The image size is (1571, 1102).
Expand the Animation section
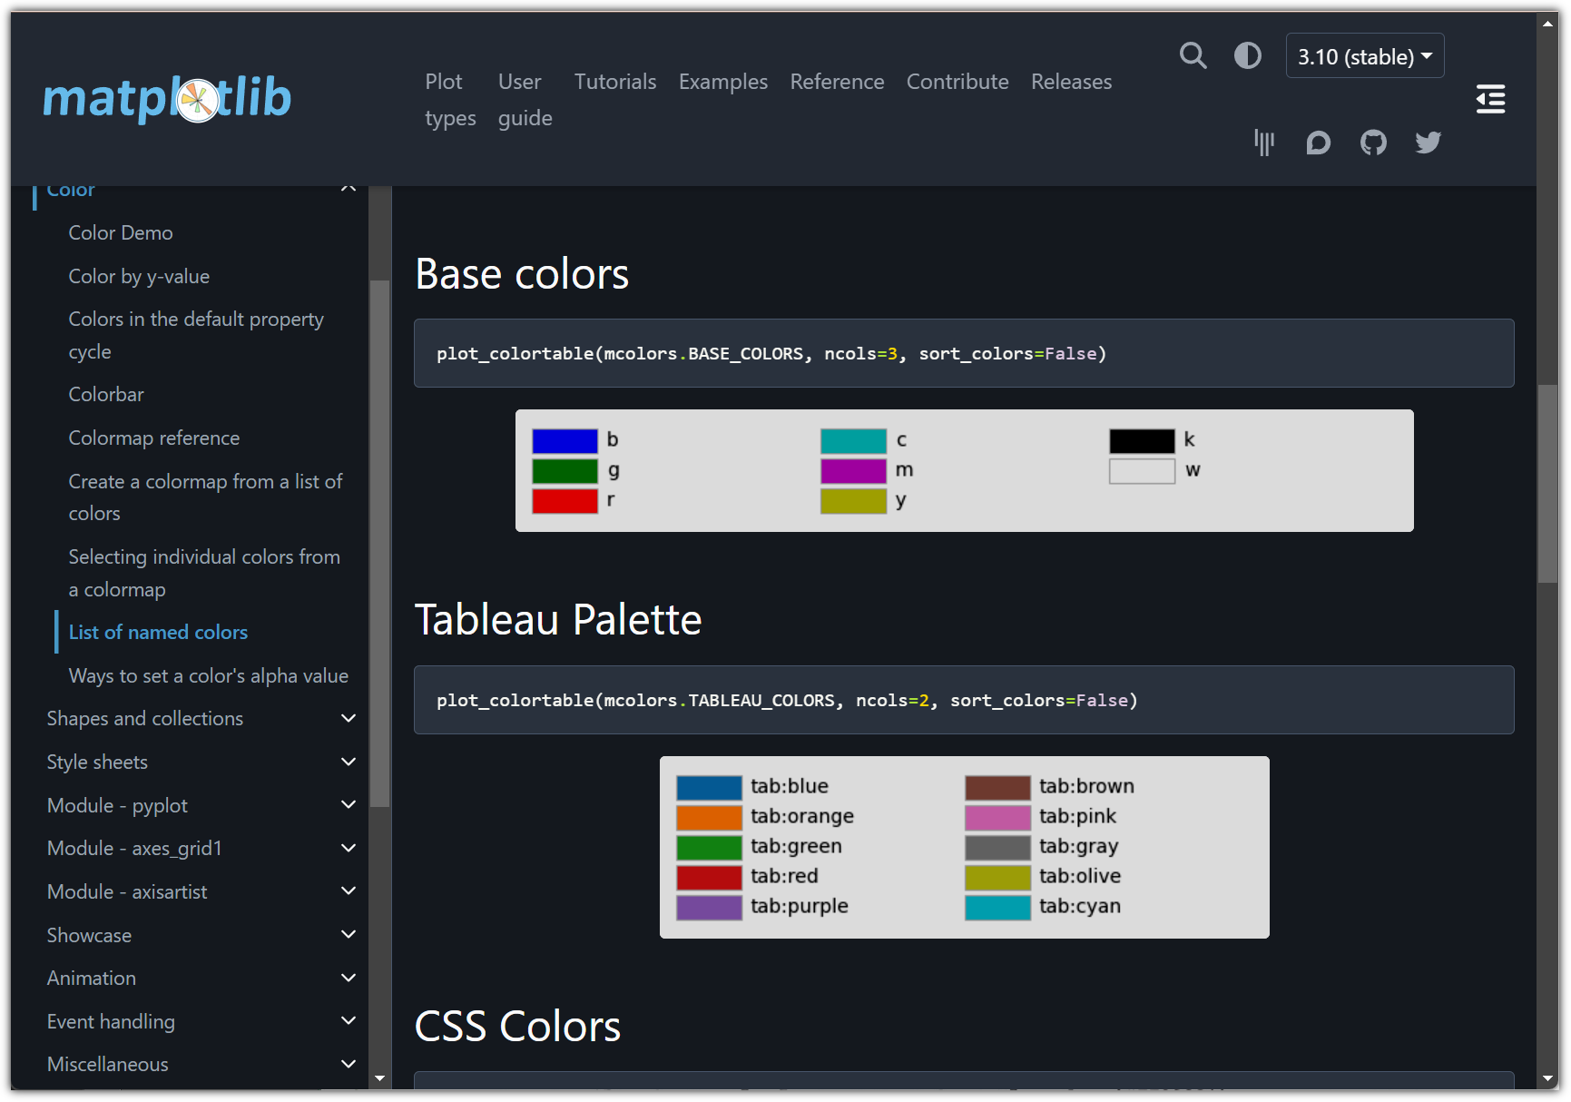(x=348, y=978)
